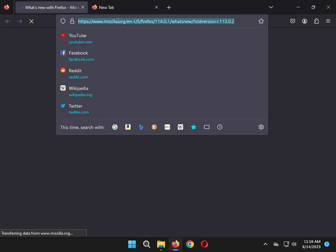Select the Twitter suggestion
The image size is (336, 252).
click(x=162, y=109)
